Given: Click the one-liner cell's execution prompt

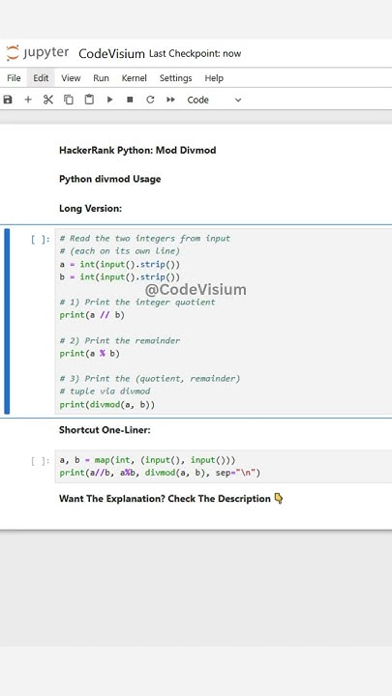Looking at the screenshot, I should [x=41, y=461].
